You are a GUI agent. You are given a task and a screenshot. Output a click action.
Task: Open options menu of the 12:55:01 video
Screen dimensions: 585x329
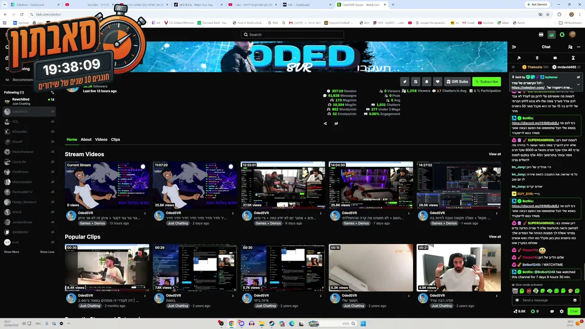[x=321, y=213]
